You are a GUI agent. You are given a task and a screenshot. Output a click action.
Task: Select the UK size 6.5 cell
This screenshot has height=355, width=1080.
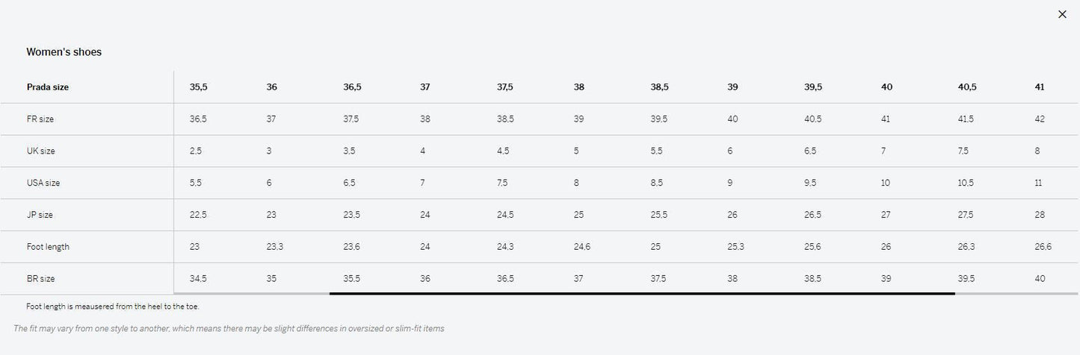click(810, 151)
